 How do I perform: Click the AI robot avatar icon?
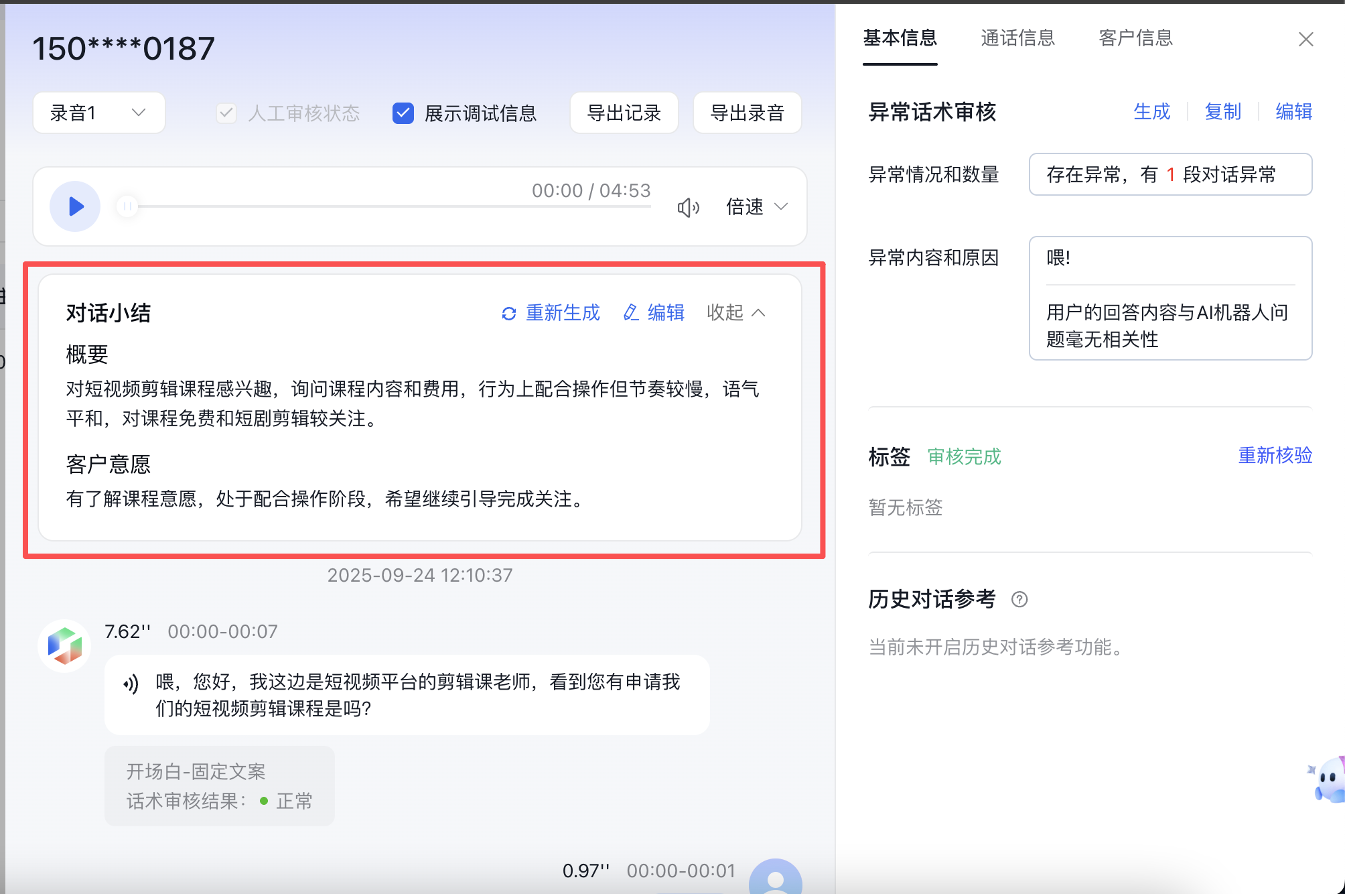[64, 646]
